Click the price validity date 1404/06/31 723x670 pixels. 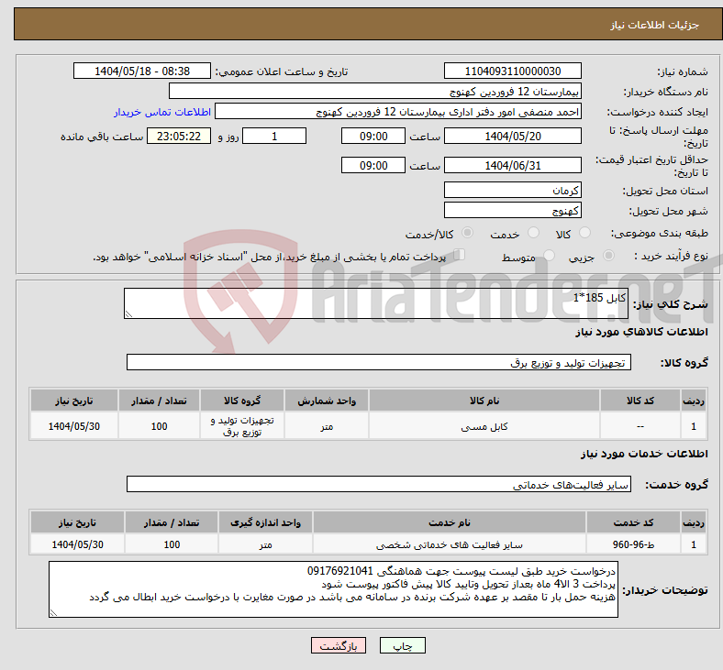(512, 165)
